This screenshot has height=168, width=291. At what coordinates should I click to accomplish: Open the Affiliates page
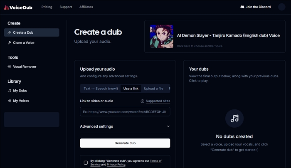click(86, 7)
